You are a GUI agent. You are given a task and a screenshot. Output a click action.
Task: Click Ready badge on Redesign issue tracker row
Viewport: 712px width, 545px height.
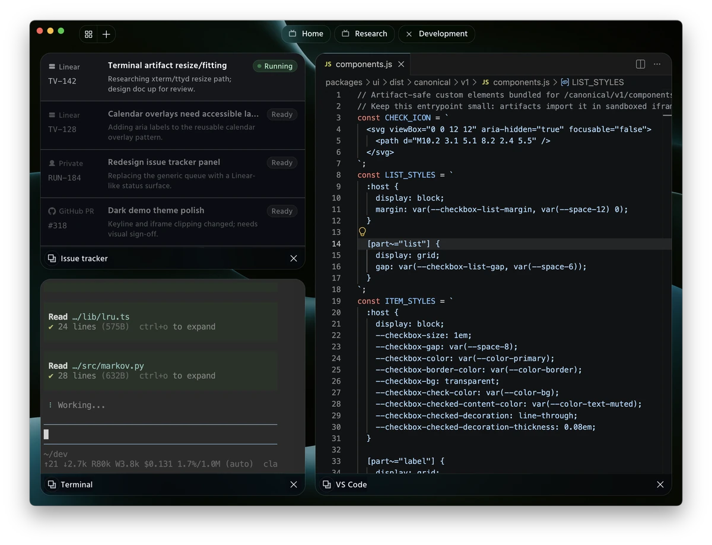(x=282, y=162)
